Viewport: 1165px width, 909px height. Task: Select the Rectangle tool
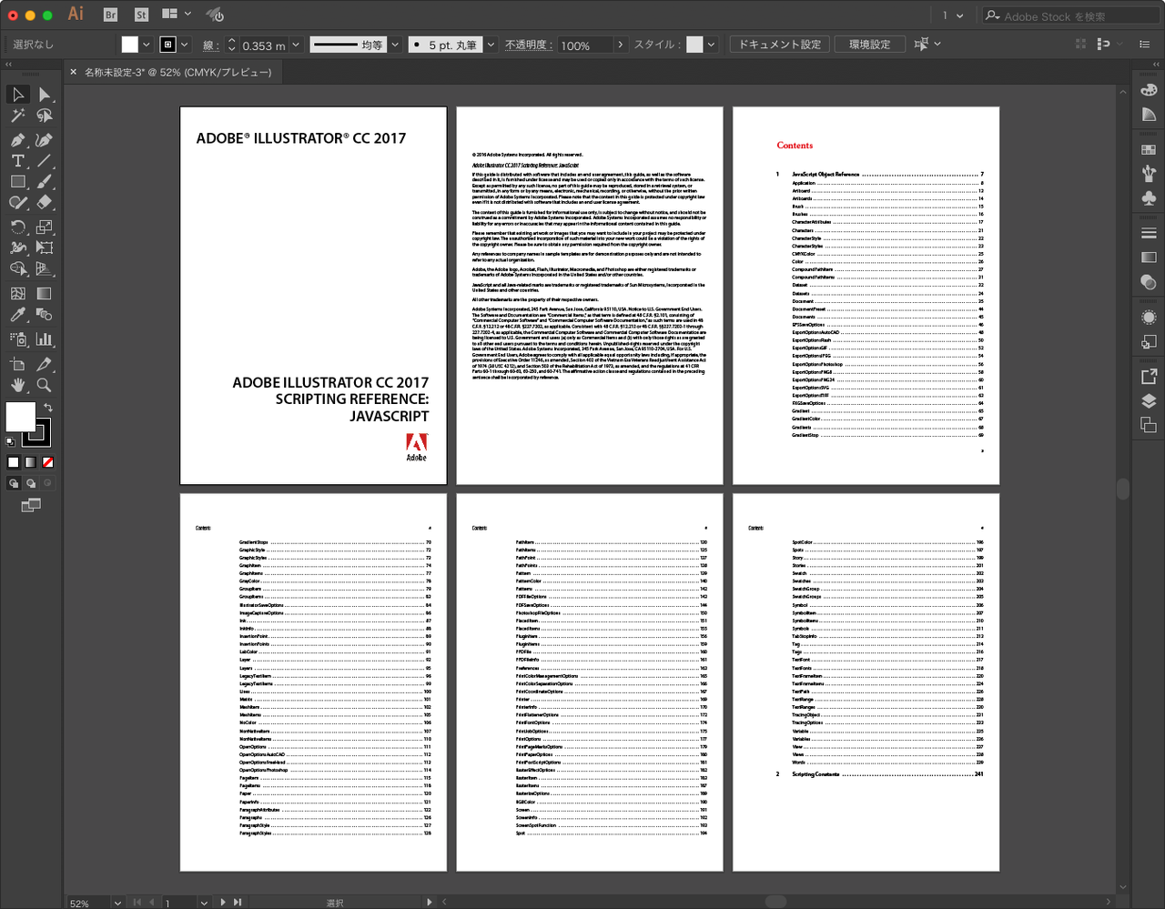click(x=17, y=181)
